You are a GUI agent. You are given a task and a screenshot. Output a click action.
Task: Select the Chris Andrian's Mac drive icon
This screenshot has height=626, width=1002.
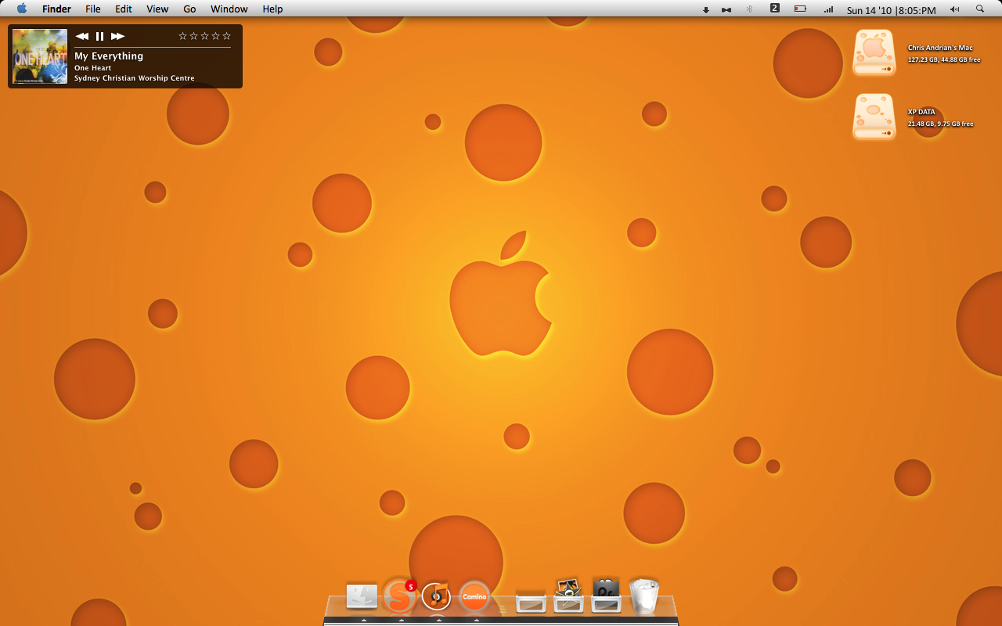pos(874,52)
